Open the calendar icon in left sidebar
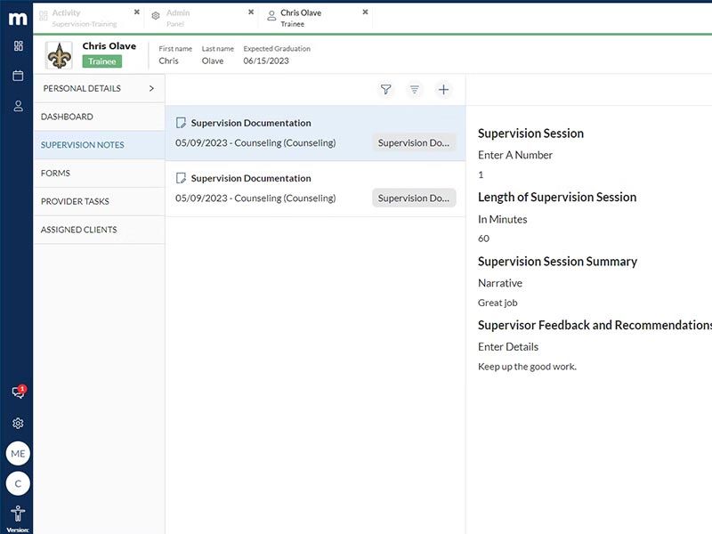 coord(18,76)
